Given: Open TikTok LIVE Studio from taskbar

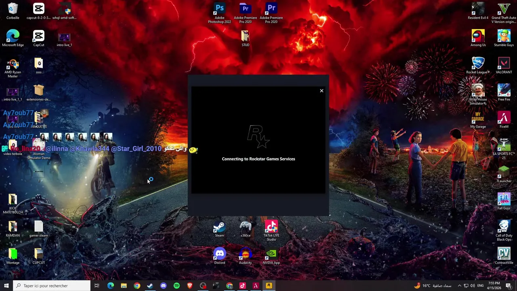Looking at the screenshot, I should coord(242,286).
